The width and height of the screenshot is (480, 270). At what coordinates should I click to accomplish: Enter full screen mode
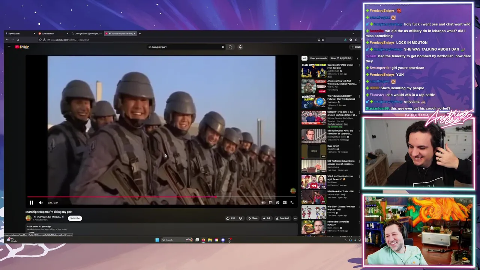pyautogui.click(x=292, y=202)
